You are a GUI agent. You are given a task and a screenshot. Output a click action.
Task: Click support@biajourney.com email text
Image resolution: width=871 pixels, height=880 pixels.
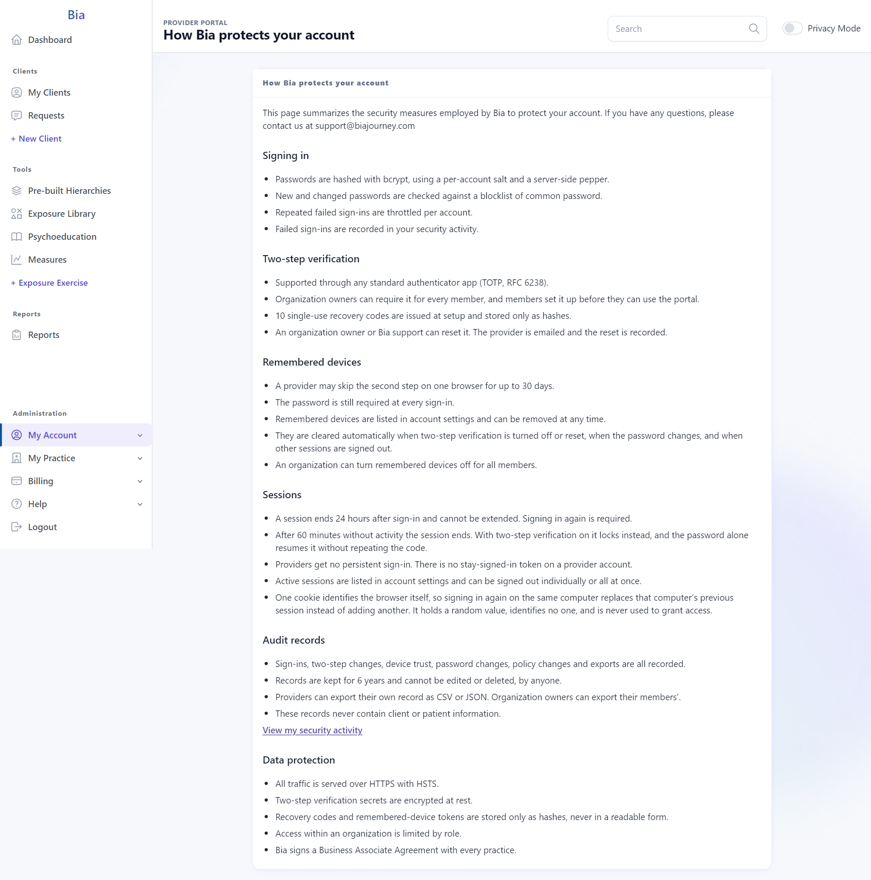[365, 126]
